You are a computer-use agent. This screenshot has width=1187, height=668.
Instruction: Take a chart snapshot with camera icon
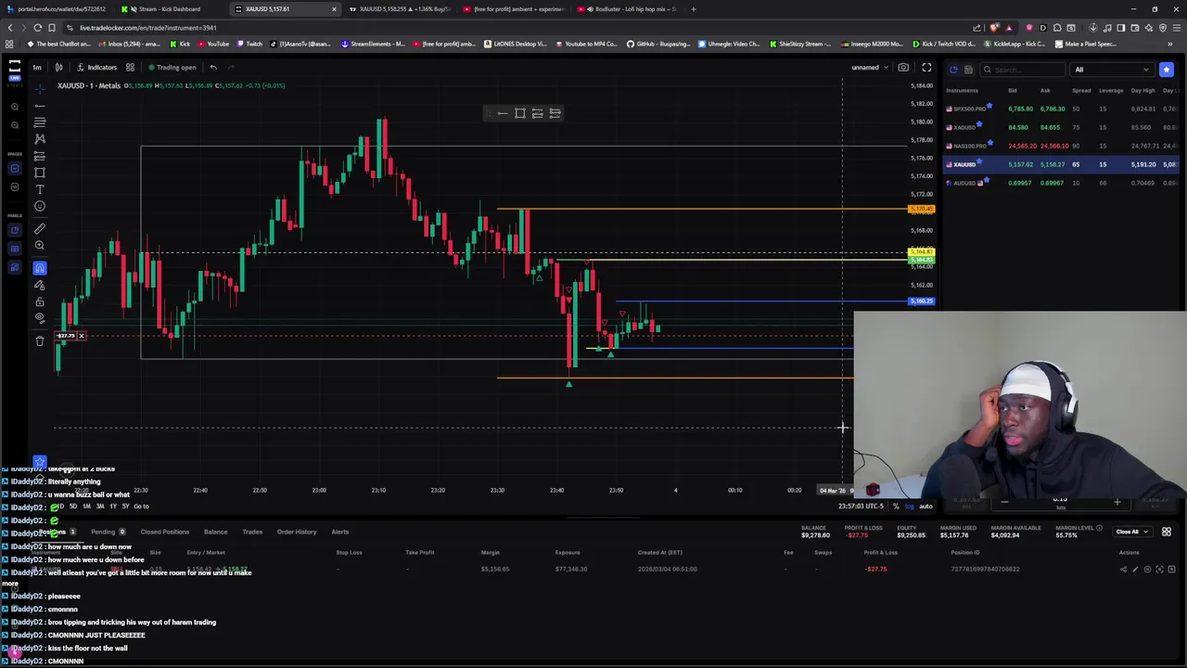[903, 67]
